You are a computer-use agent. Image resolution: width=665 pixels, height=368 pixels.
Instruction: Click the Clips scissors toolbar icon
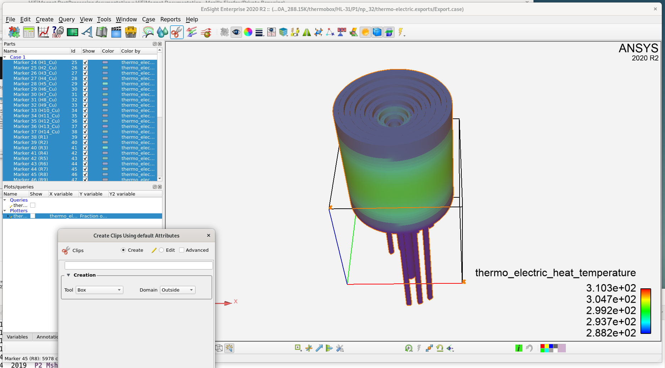click(x=177, y=32)
